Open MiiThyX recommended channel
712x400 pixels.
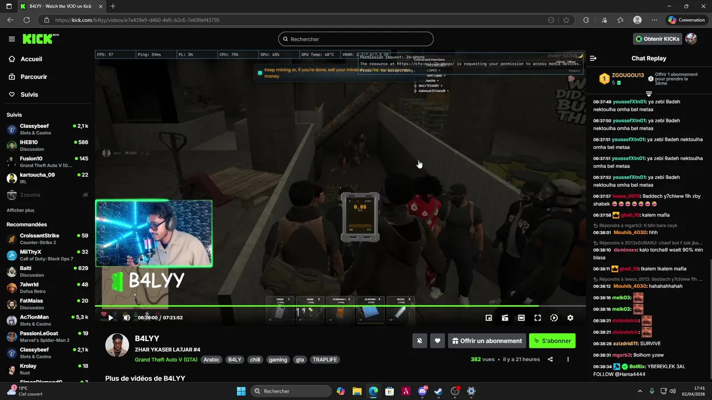coord(47,255)
